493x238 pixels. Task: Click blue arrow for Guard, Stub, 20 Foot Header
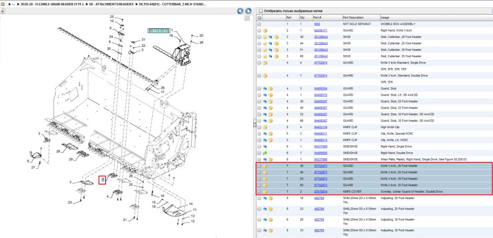265,102
